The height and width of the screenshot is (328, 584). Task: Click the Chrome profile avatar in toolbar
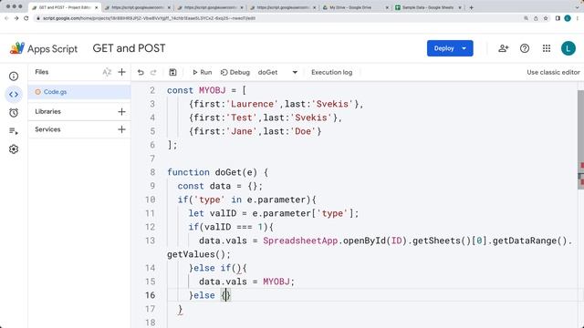click(568, 18)
